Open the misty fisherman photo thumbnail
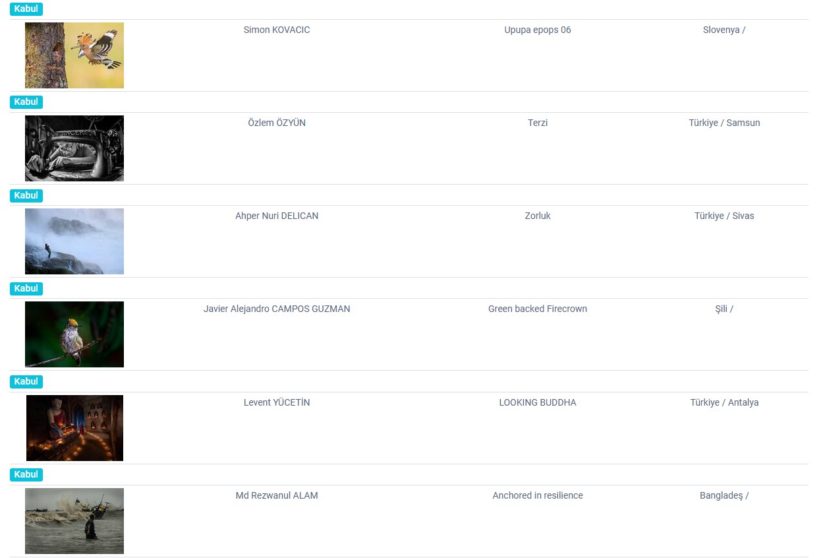 (74, 241)
